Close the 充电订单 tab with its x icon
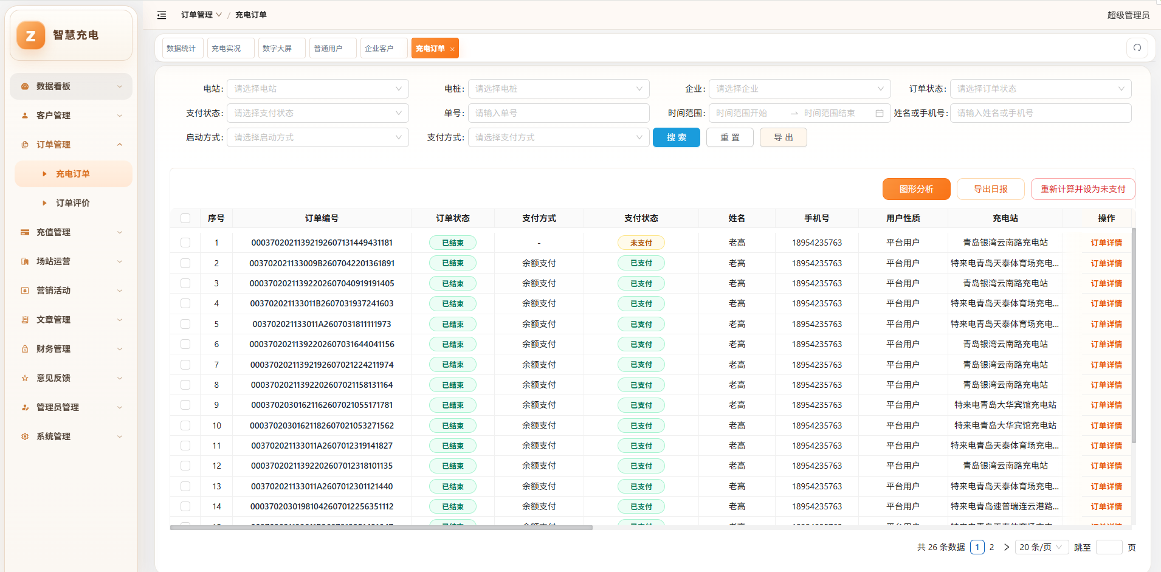The width and height of the screenshot is (1161, 572). coord(452,49)
